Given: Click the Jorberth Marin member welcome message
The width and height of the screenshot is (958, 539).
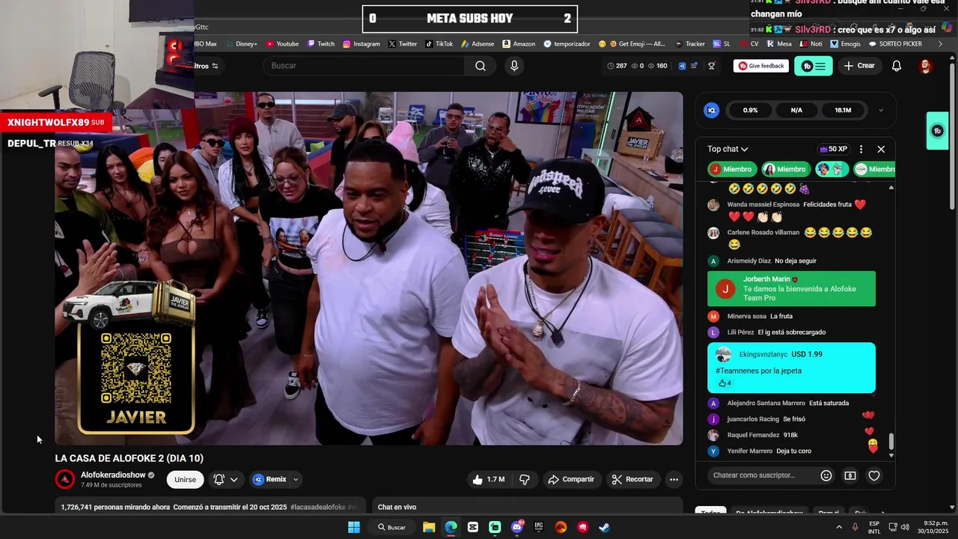Looking at the screenshot, I should (791, 288).
